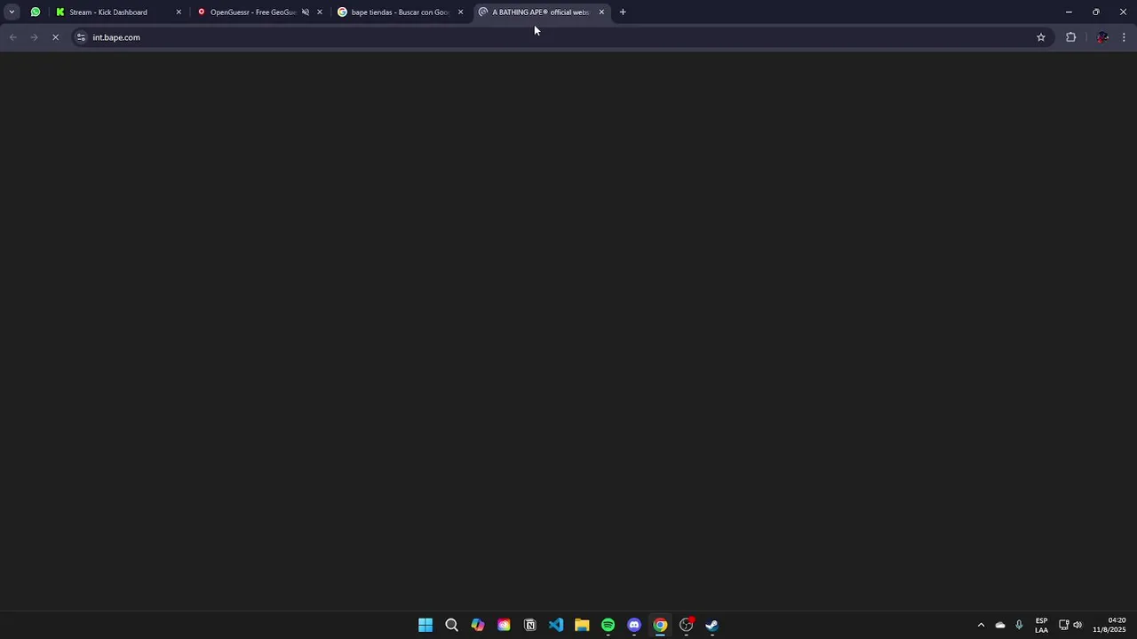1137x639 pixels.
Task: Mute audio icon on OpenGuessr tab
Action: coord(305,12)
